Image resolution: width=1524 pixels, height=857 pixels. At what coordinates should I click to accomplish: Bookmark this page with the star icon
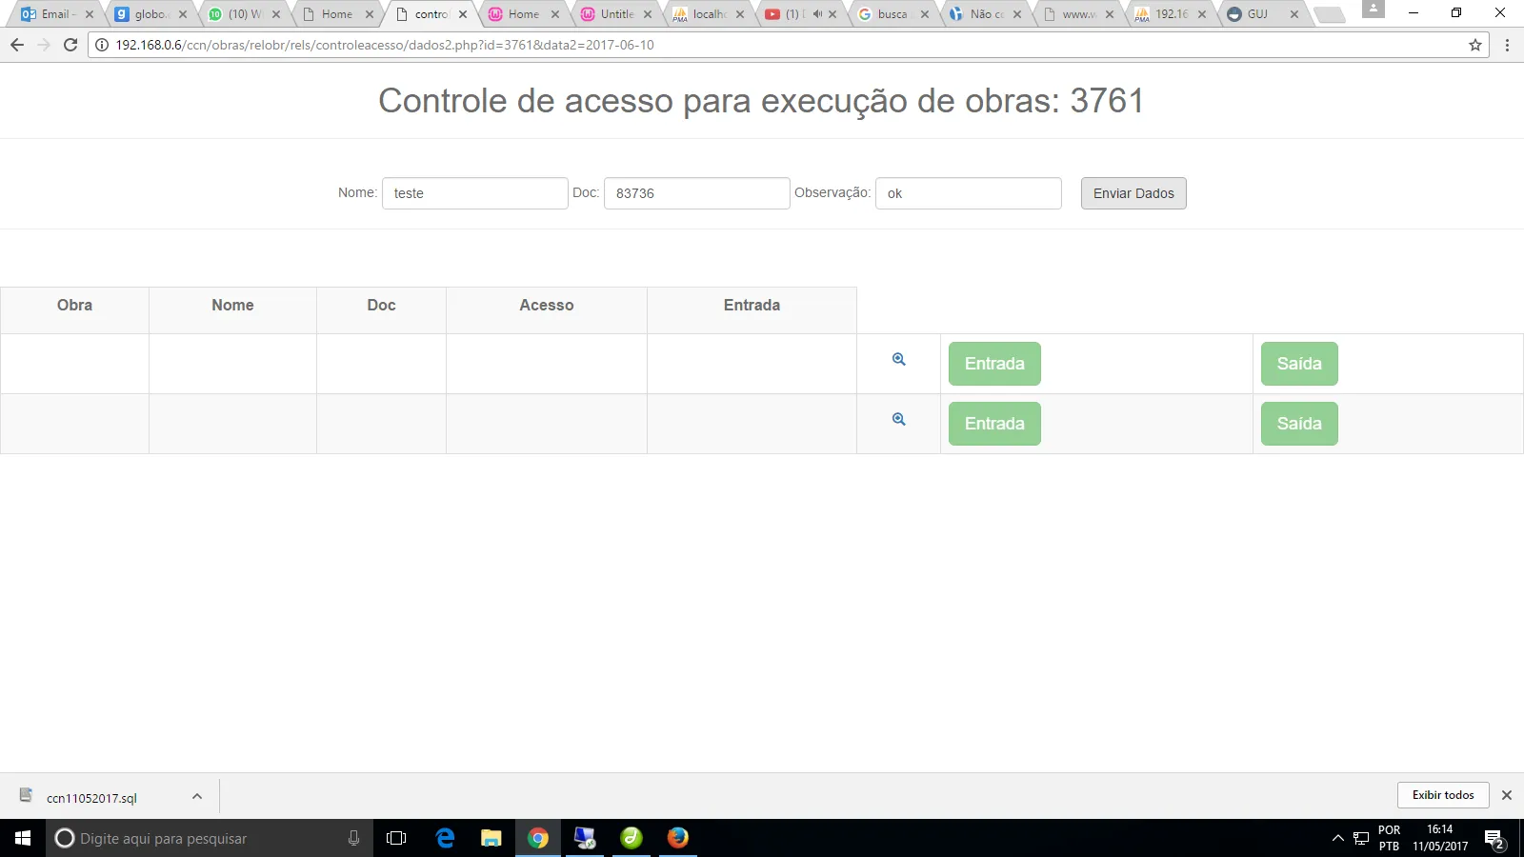point(1475,45)
